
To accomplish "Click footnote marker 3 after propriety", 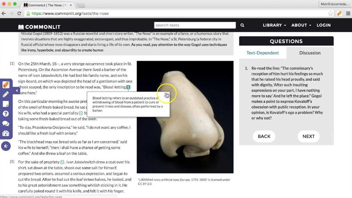I will (62, 162).
